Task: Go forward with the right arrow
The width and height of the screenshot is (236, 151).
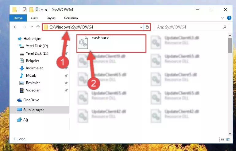Action: 24,27
